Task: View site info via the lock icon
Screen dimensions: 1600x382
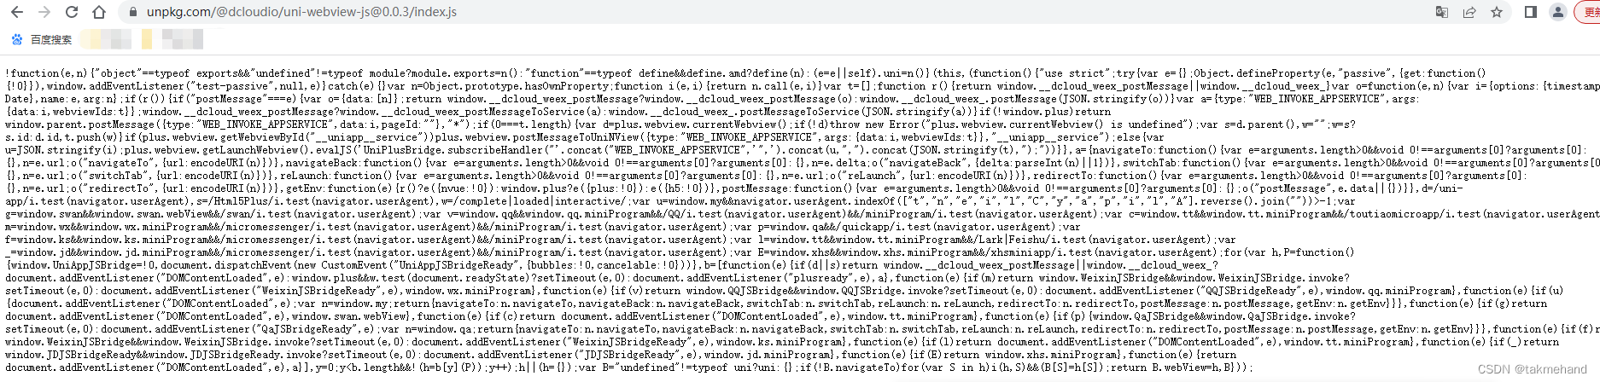Action: coord(132,12)
